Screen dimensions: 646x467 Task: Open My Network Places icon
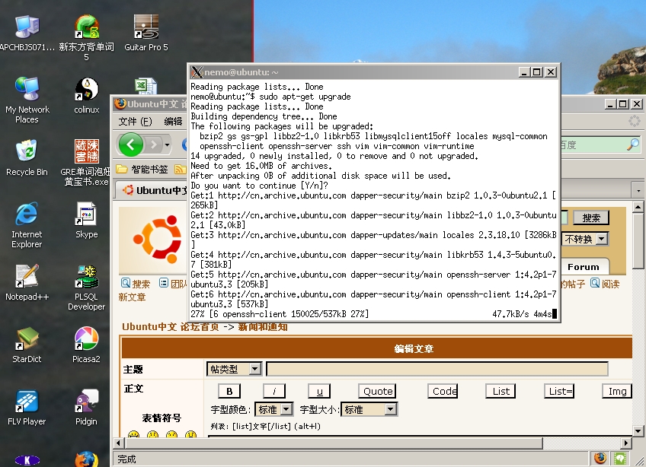click(x=27, y=100)
